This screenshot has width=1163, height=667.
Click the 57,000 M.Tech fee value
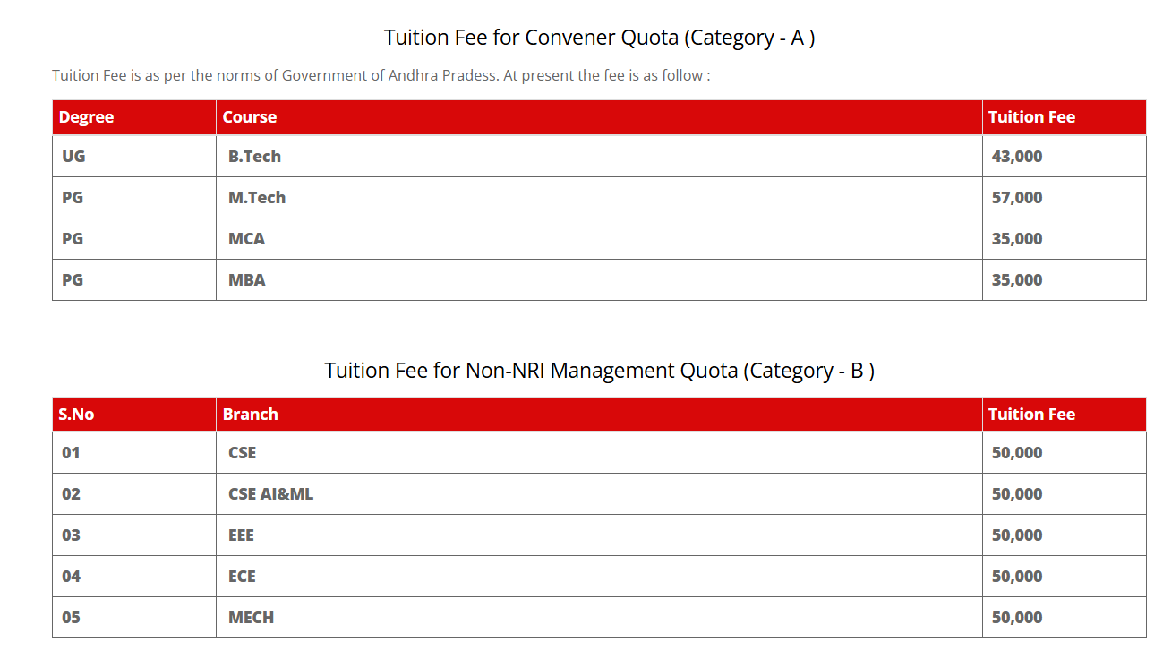click(1017, 198)
